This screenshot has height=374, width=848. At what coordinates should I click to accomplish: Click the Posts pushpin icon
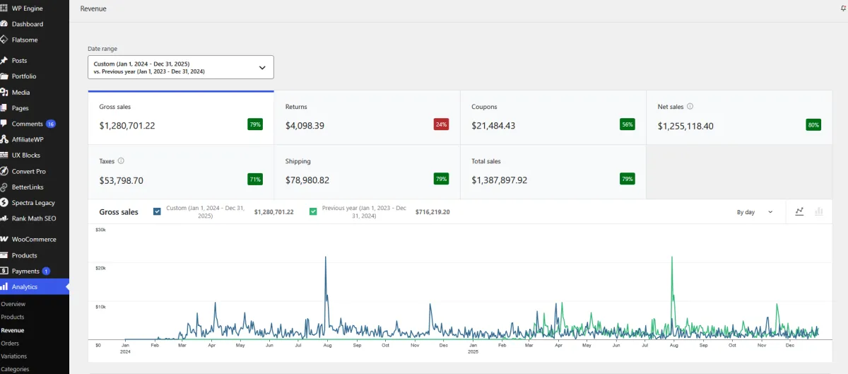click(4, 61)
